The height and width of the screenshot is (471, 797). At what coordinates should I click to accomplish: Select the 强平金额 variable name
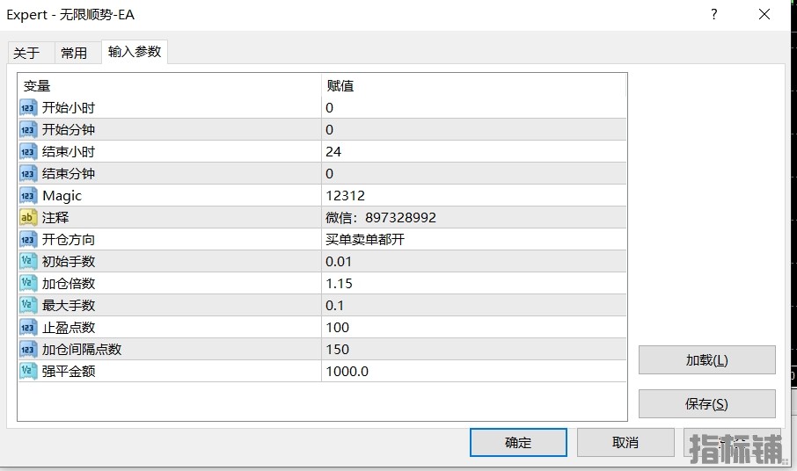click(x=69, y=371)
